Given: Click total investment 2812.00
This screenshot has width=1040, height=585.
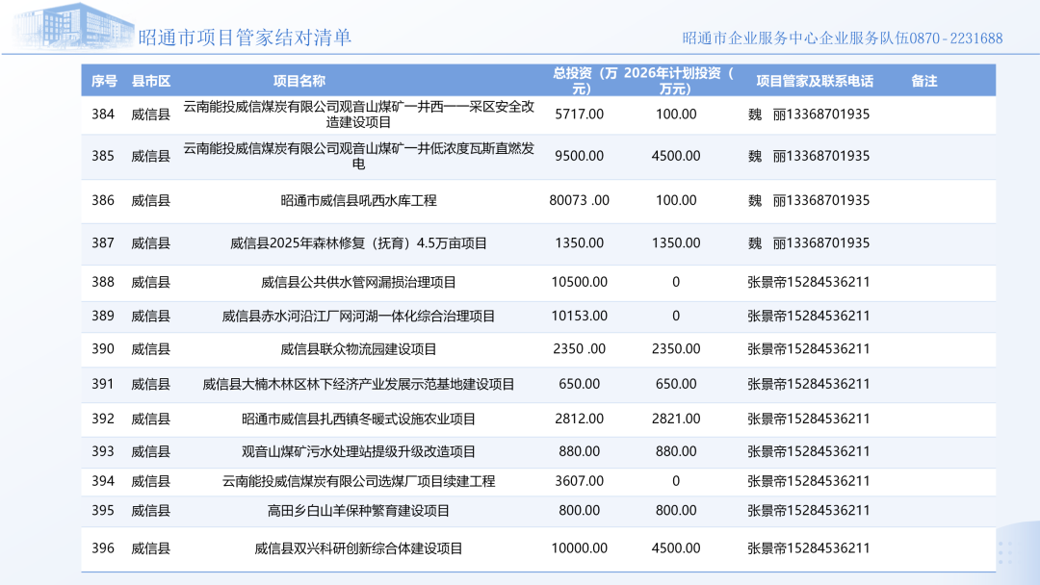Looking at the screenshot, I should click(x=579, y=419).
